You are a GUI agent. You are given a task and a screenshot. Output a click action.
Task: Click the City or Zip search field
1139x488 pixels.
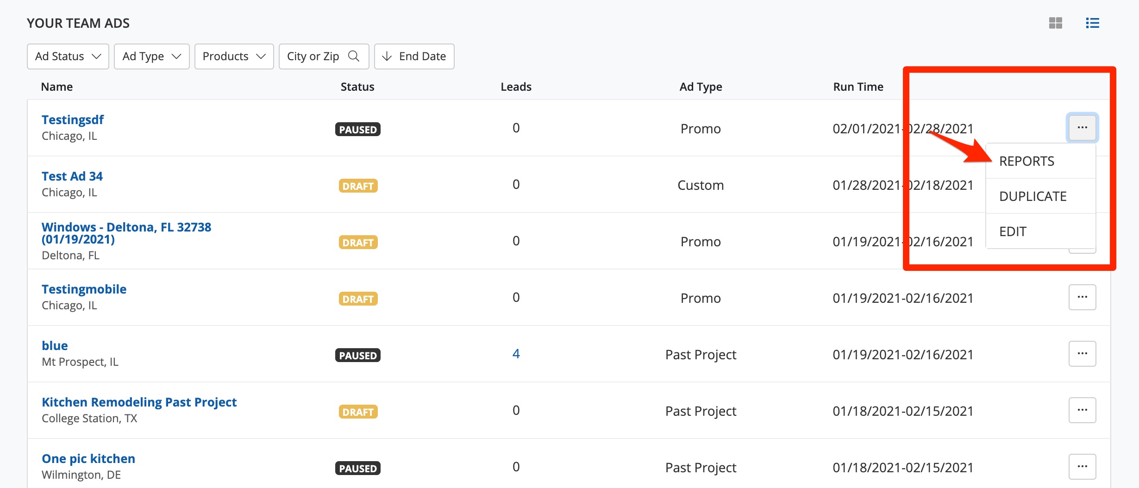314,56
